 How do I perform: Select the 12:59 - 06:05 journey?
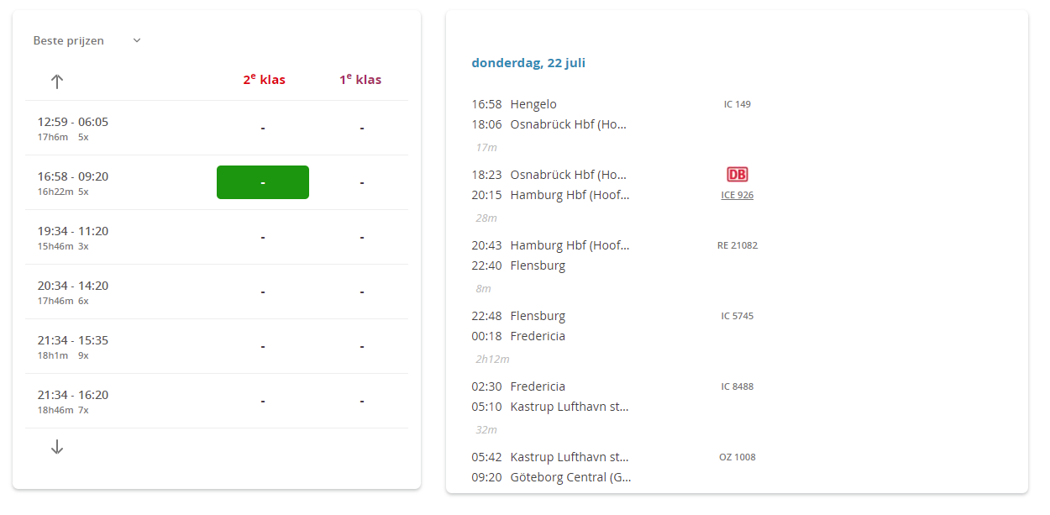(x=73, y=128)
